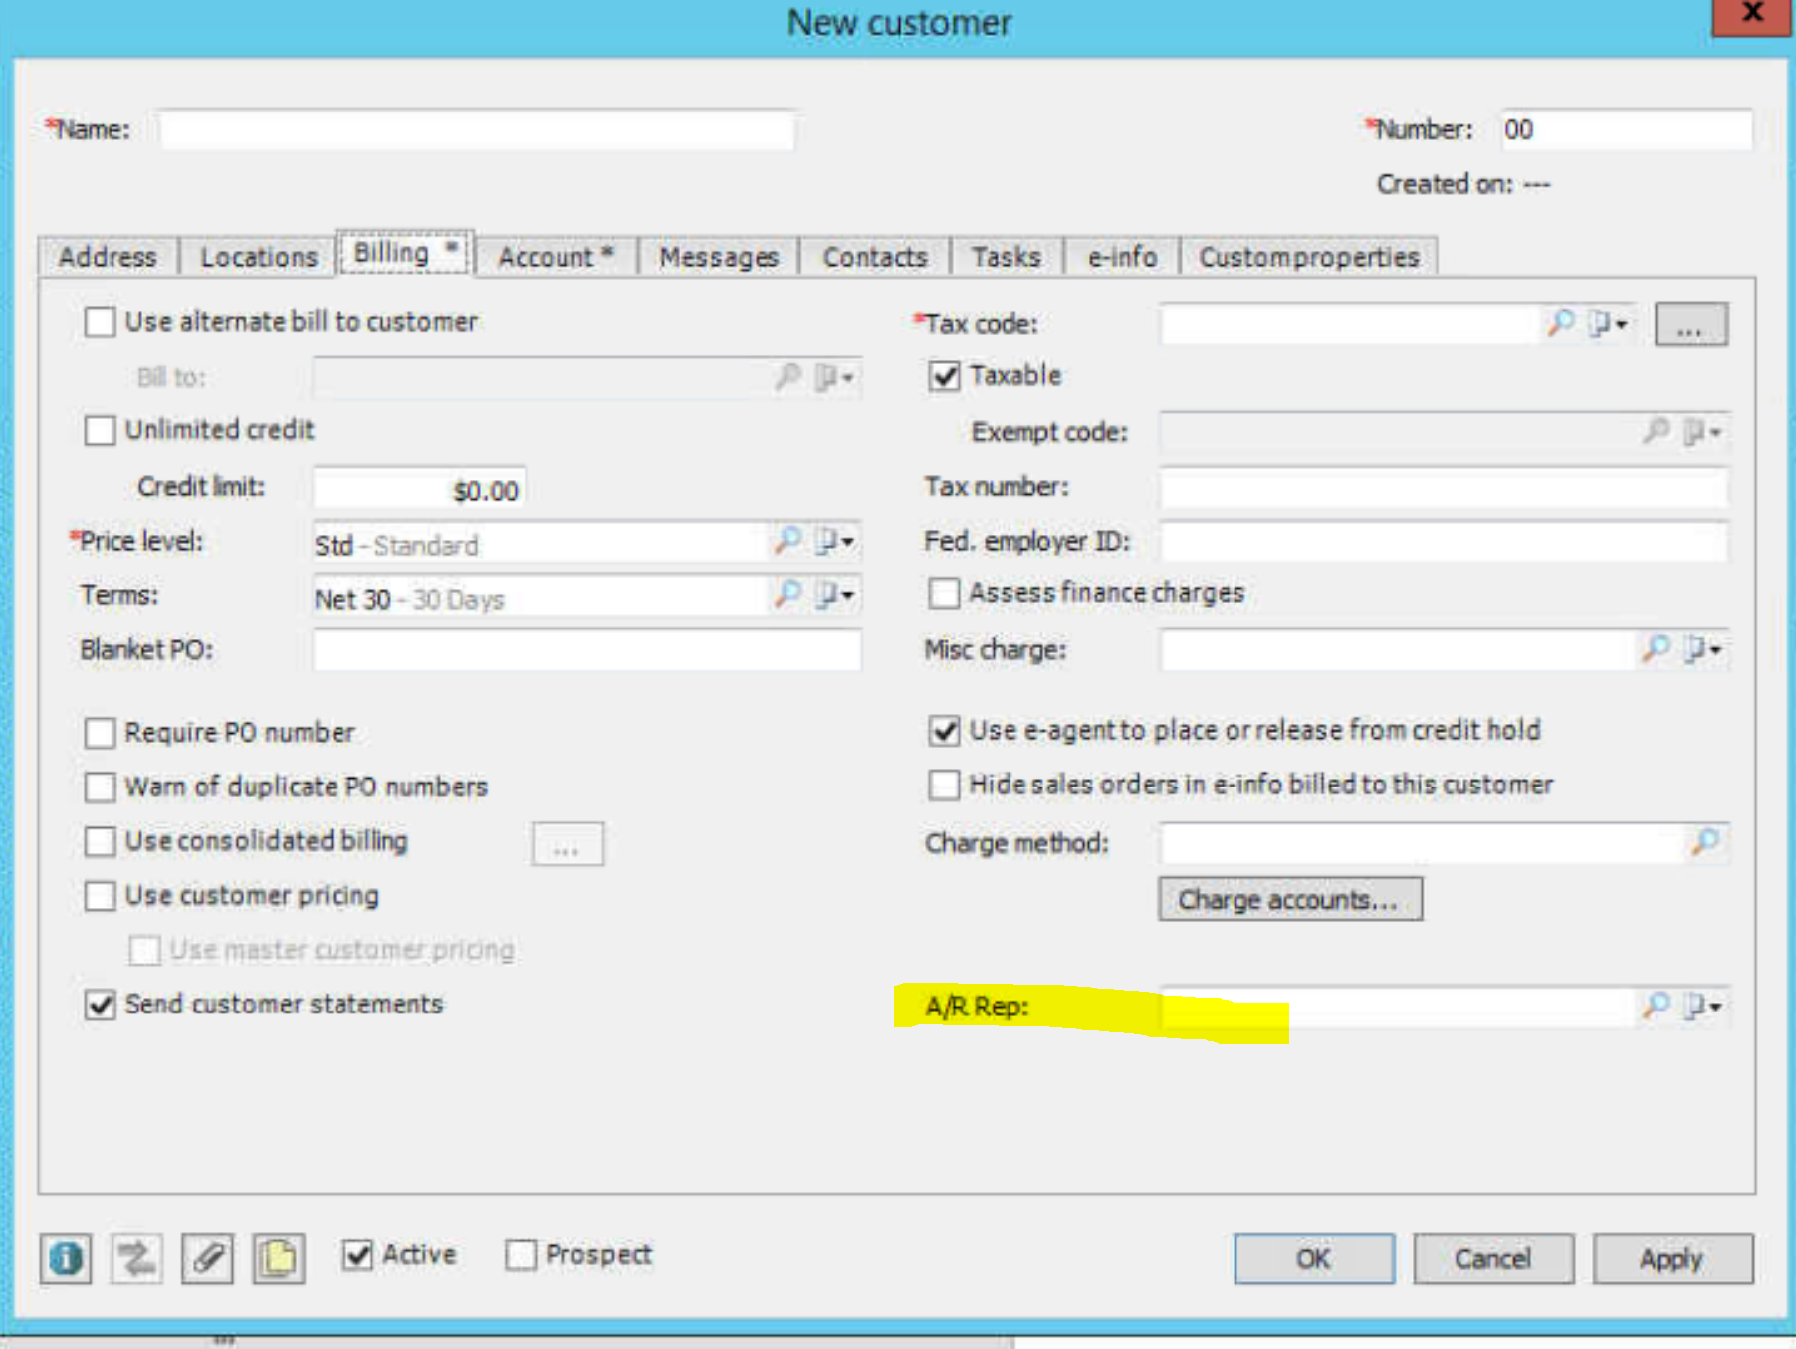Click the Cancel button
1796x1349 pixels.
point(1493,1258)
